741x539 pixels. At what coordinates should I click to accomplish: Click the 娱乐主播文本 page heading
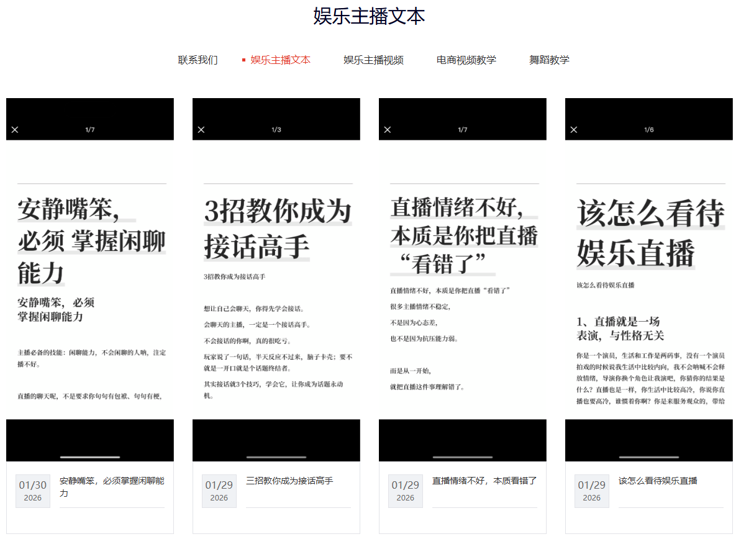click(369, 16)
